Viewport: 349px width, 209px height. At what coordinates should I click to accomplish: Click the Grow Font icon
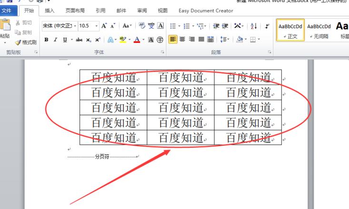[x=104, y=26]
